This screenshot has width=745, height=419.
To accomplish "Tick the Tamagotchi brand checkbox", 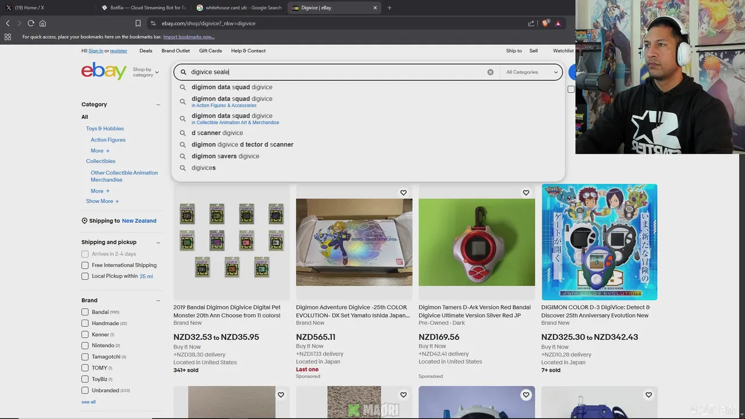I will tap(85, 357).
